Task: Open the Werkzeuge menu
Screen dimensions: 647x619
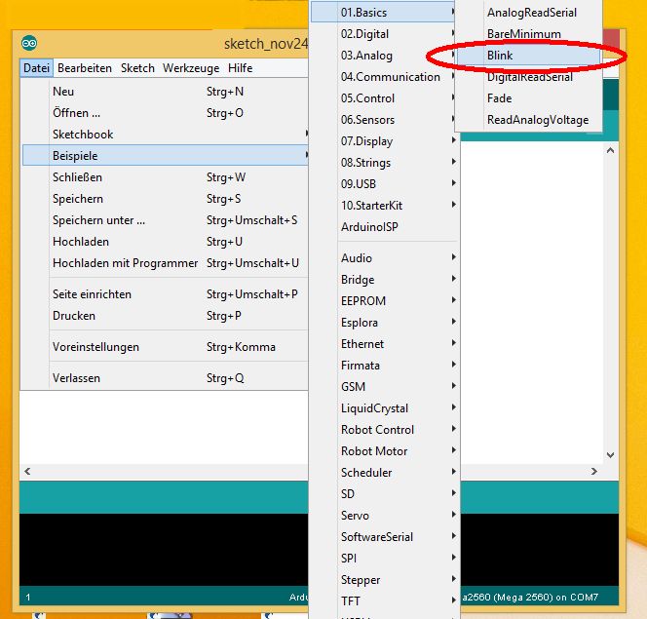Action: point(191,67)
